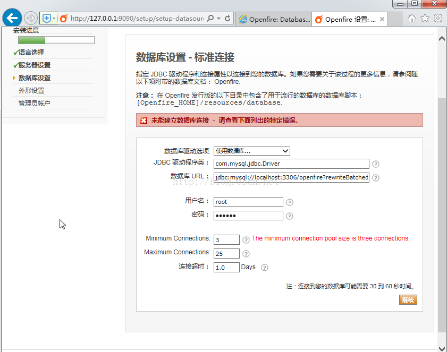Click the scrollbar up arrow
This screenshot has width=447, height=352.
442,39
